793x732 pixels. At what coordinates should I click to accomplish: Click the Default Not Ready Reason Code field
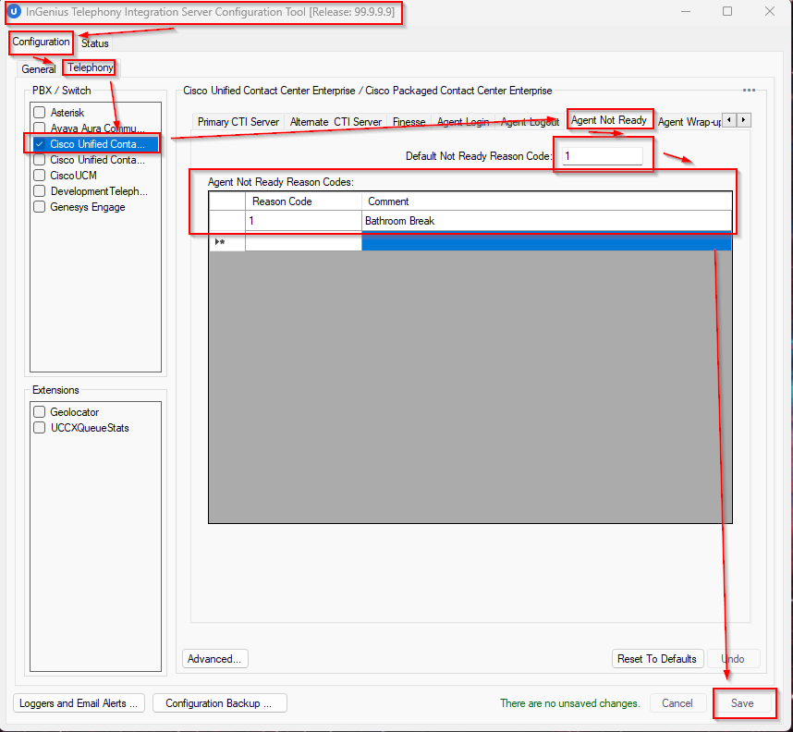click(602, 156)
